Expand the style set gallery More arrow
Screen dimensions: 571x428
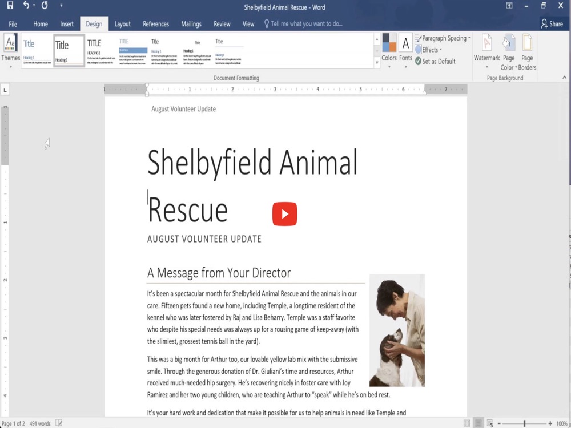tap(377, 63)
